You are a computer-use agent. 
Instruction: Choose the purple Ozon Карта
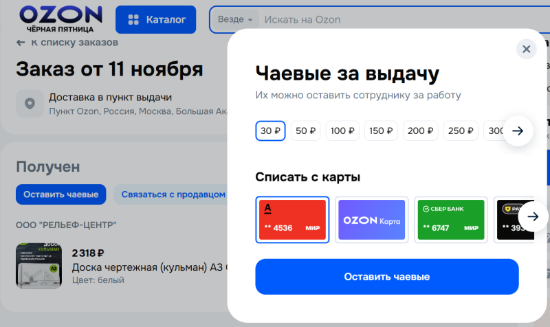pyautogui.click(x=371, y=219)
